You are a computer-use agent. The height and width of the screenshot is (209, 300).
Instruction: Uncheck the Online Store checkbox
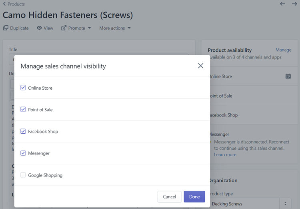pos(23,88)
